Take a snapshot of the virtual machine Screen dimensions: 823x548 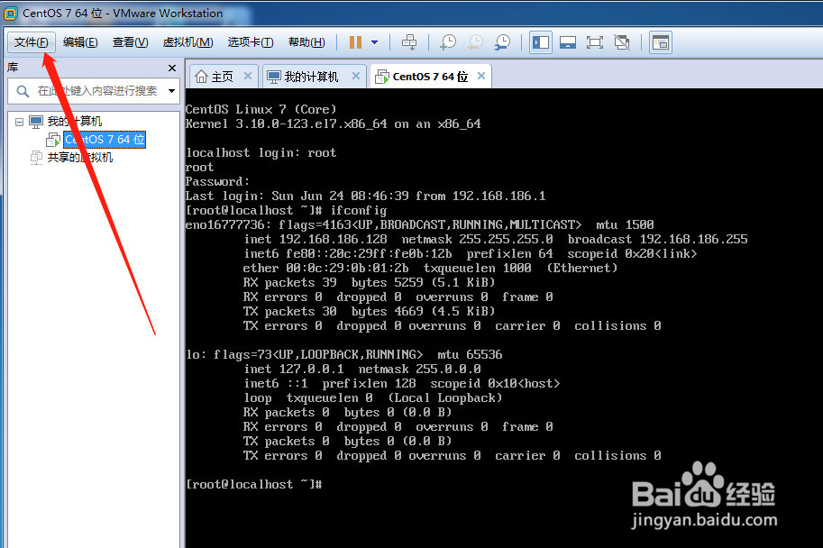point(448,42)
